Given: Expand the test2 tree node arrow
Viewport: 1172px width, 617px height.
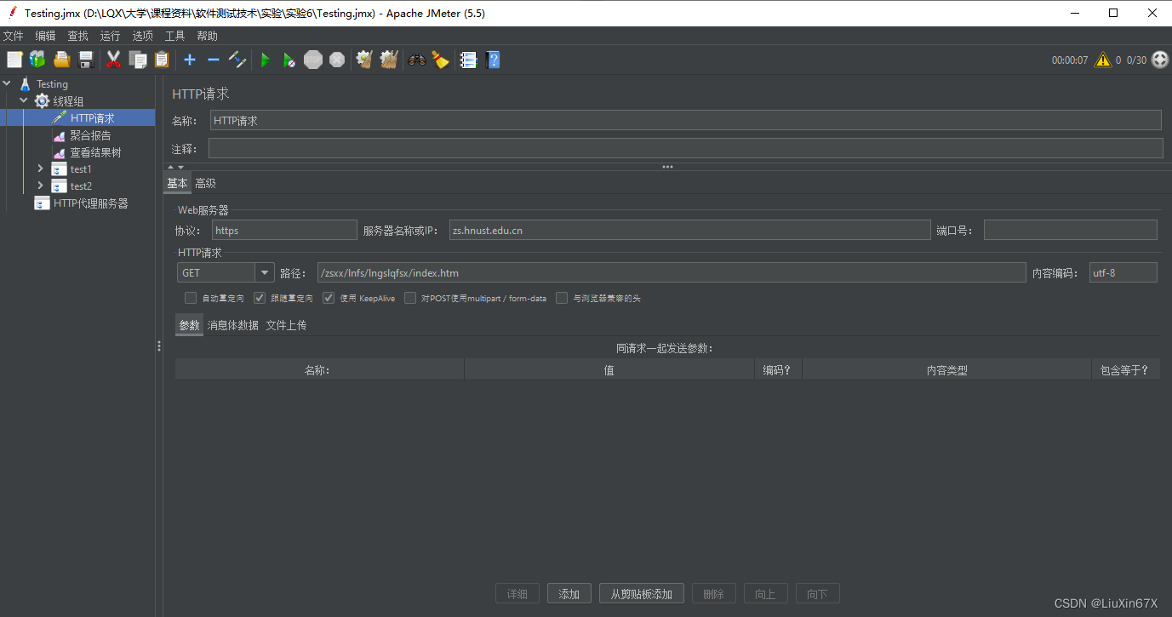Looking at the screenshot, I should pos(40,186).
